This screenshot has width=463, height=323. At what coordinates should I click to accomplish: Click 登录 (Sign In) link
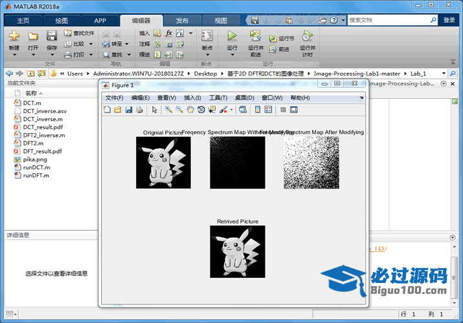pos(449,20)
